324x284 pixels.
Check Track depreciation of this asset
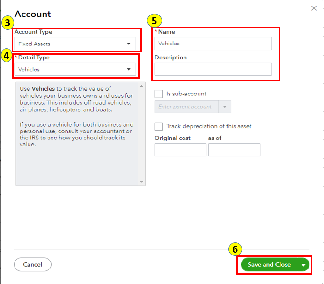coord(159,126)
